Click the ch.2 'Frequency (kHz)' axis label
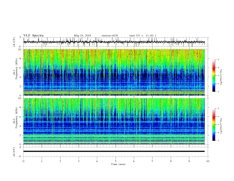 click(17, 118)
